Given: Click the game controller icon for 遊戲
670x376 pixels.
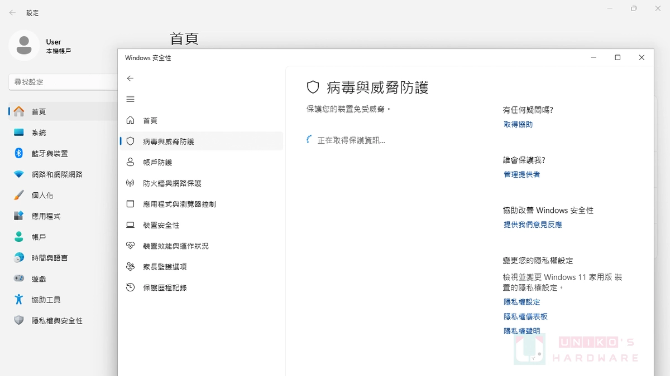Looking at the screenshot, I should coord(19,279).
